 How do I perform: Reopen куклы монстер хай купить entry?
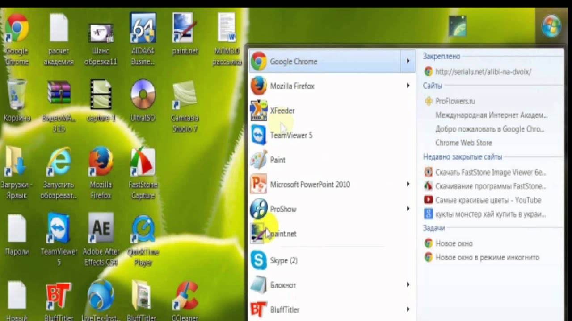pos(485,214)
